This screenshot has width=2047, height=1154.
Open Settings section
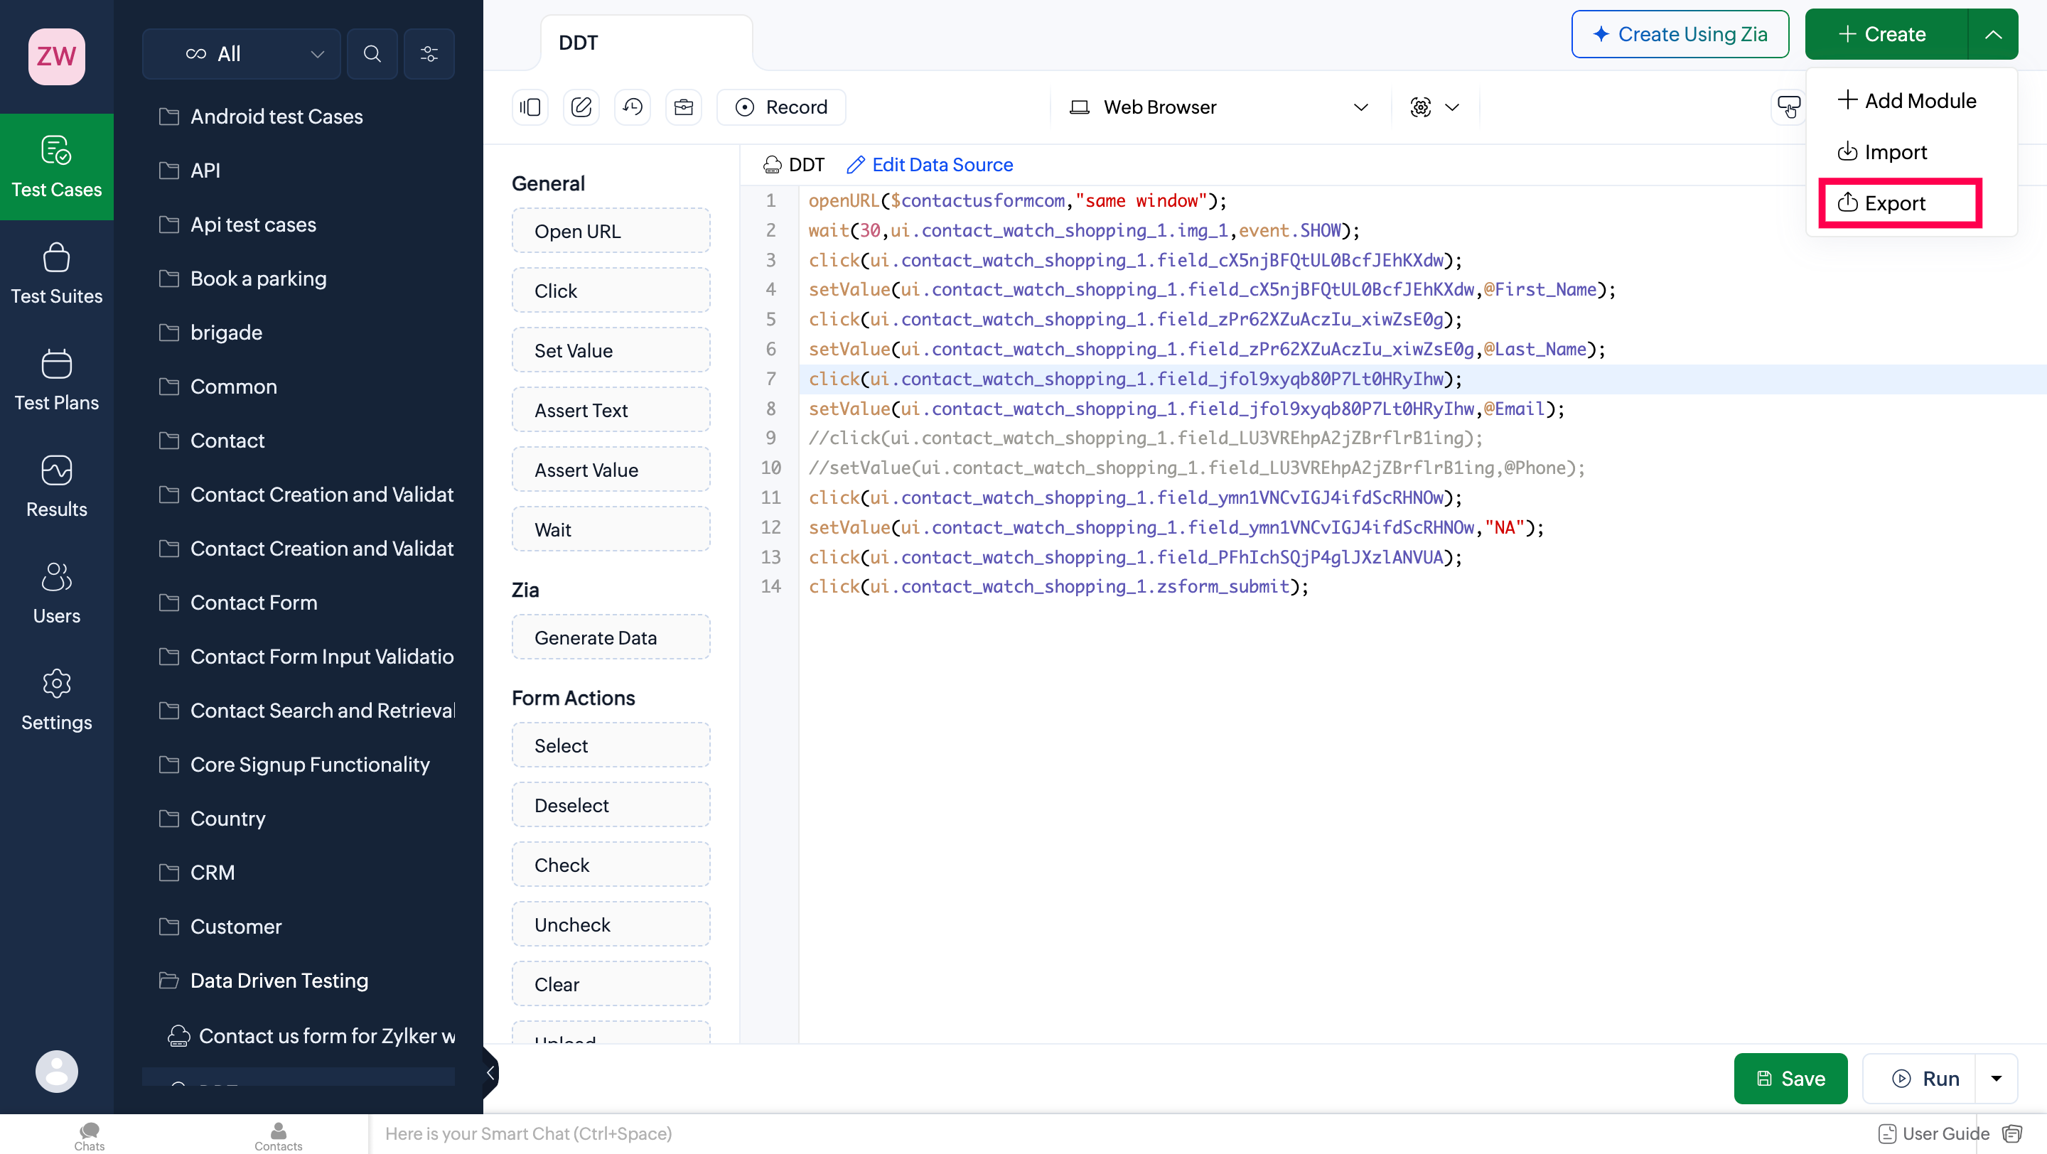point(56,700)
